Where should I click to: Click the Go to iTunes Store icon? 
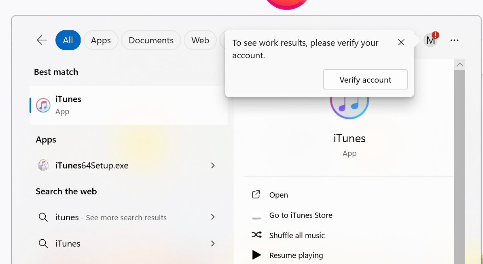pyautogui.click(x=256, y=215)
